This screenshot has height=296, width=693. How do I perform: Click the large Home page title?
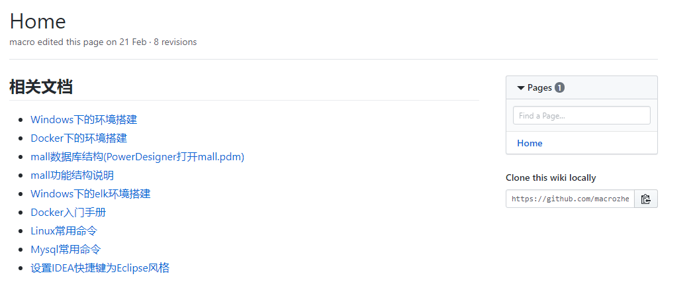point(38,21)
